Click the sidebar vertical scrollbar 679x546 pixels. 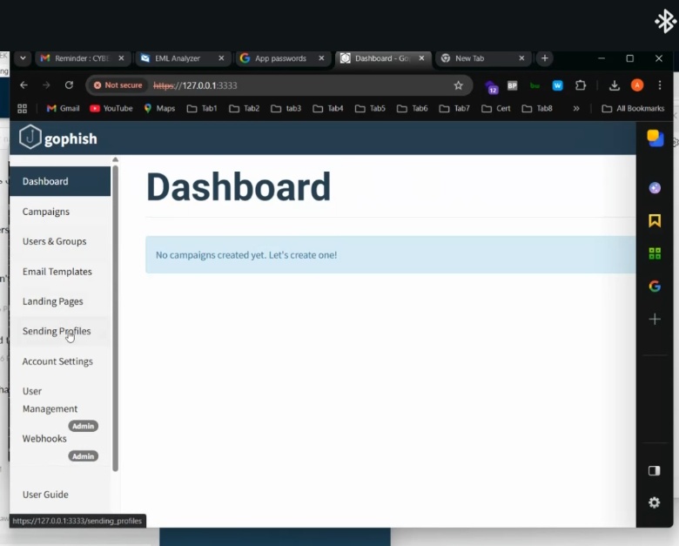[x=115, y=318]
